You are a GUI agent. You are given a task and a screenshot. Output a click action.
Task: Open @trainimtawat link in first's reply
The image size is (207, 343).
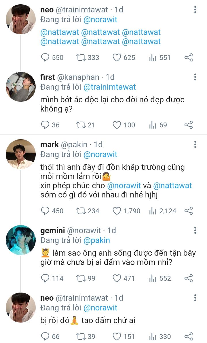pyautogui.click(x=109, y=87)
